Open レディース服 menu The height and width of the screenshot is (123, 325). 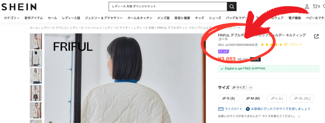click(71, 18)
